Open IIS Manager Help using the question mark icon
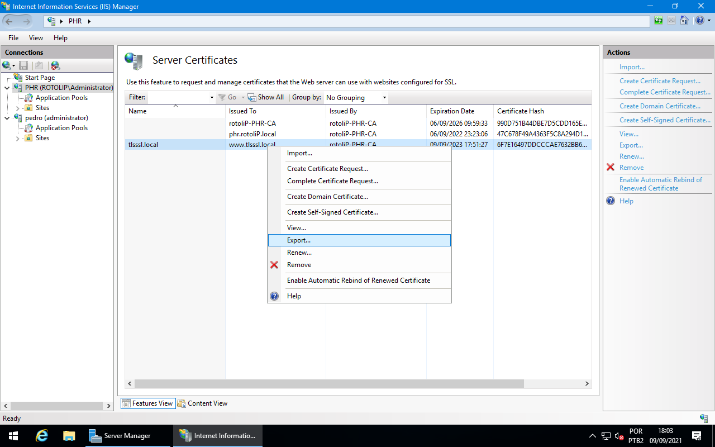The width and height of the screenshot is (715, 447). (699, 21)
